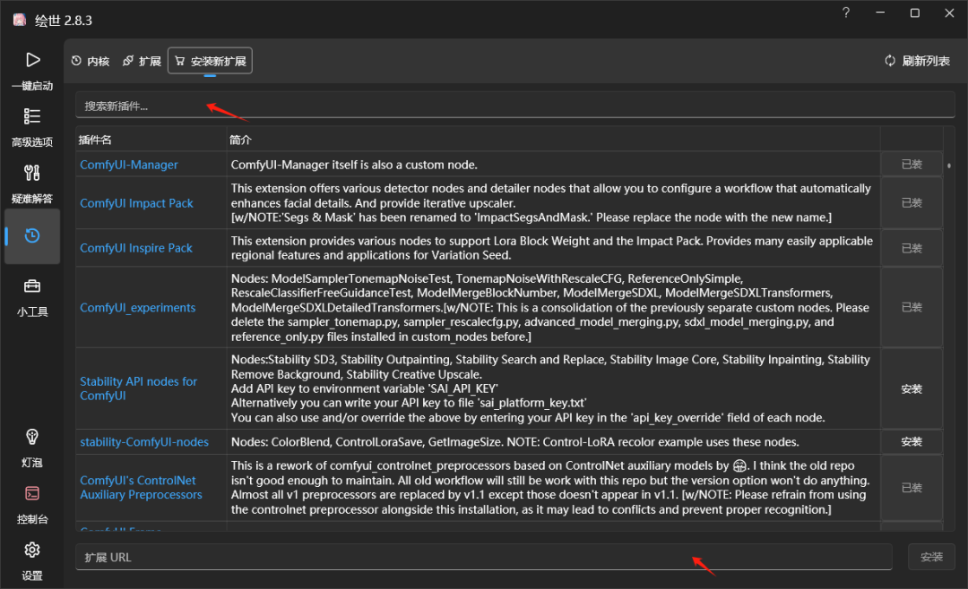This screenshot has width=968, height=589.
Task: Click the 扩展 URL input field
Action: [x=483, y=557]
